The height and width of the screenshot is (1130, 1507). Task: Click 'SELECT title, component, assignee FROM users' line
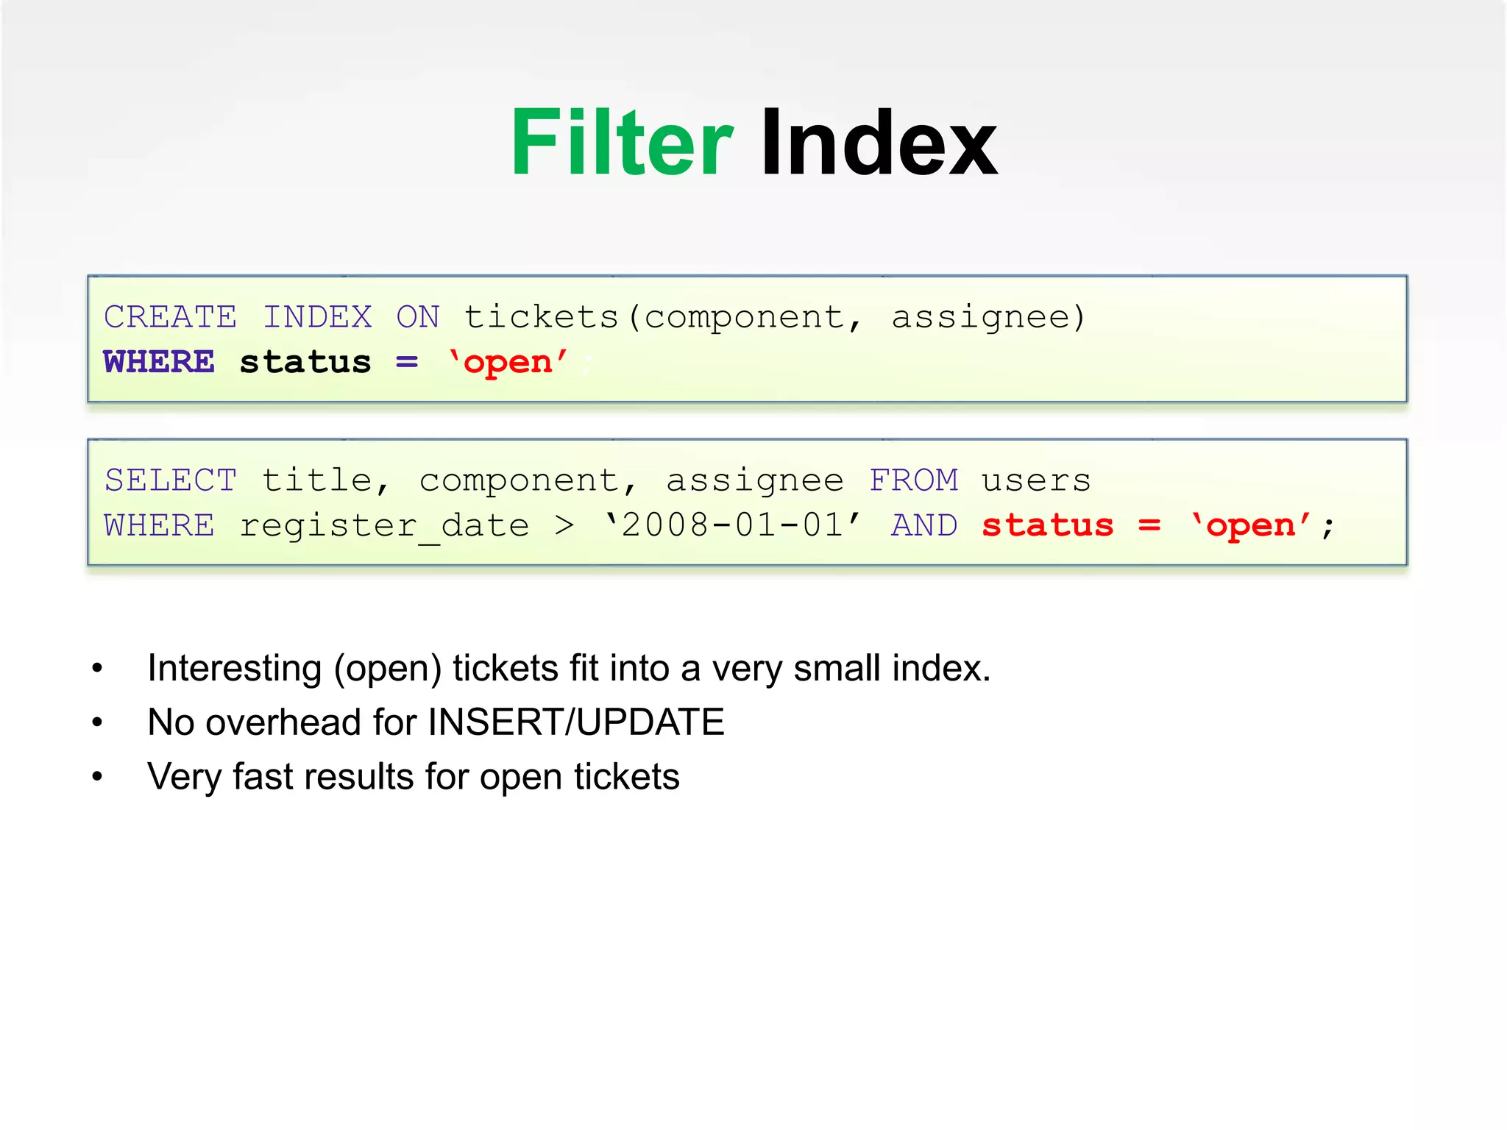point(598,481)
